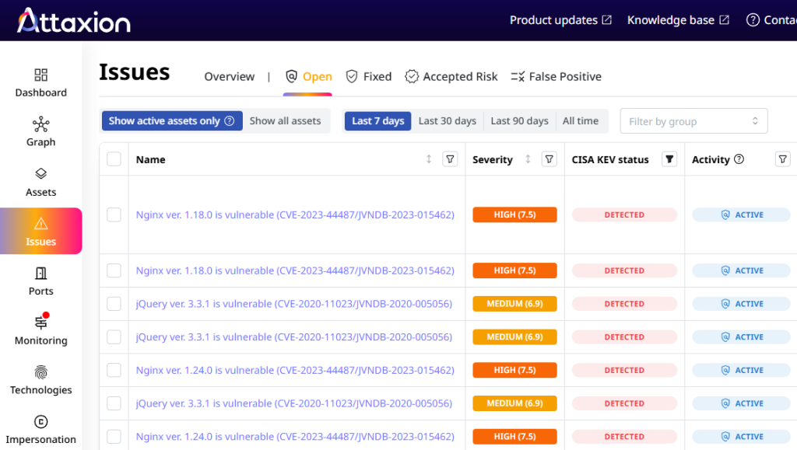Open the Assets section
This screenshot has height=450, width=797.
click(x=40, y=181)
